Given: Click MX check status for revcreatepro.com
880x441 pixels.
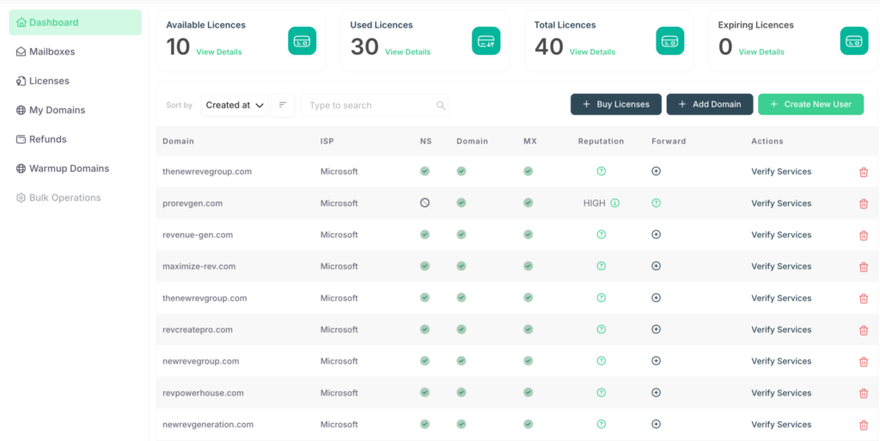Looking at the screenshot, I should (x=528, y=329).
